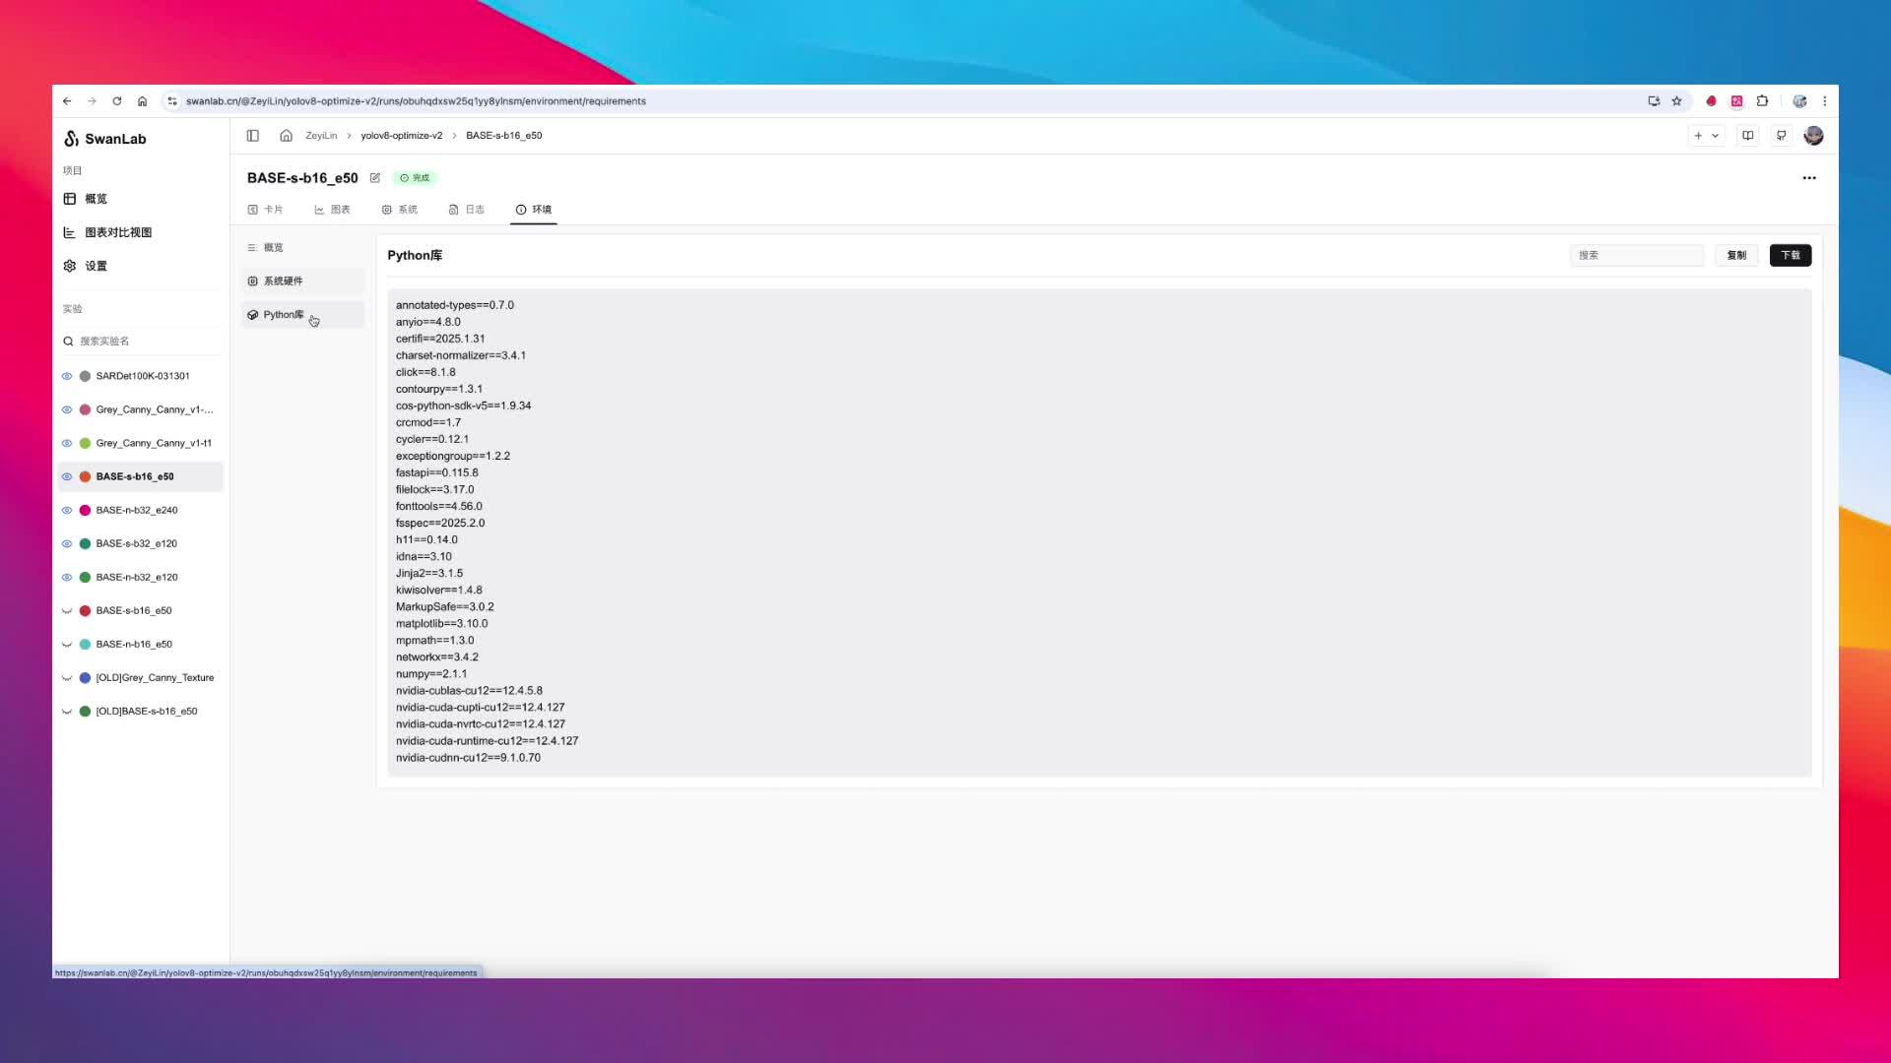Hide the BASE-s-b32_e120 experiment
Viewport: 1891px width, 1063px height.
coord(67,542)
